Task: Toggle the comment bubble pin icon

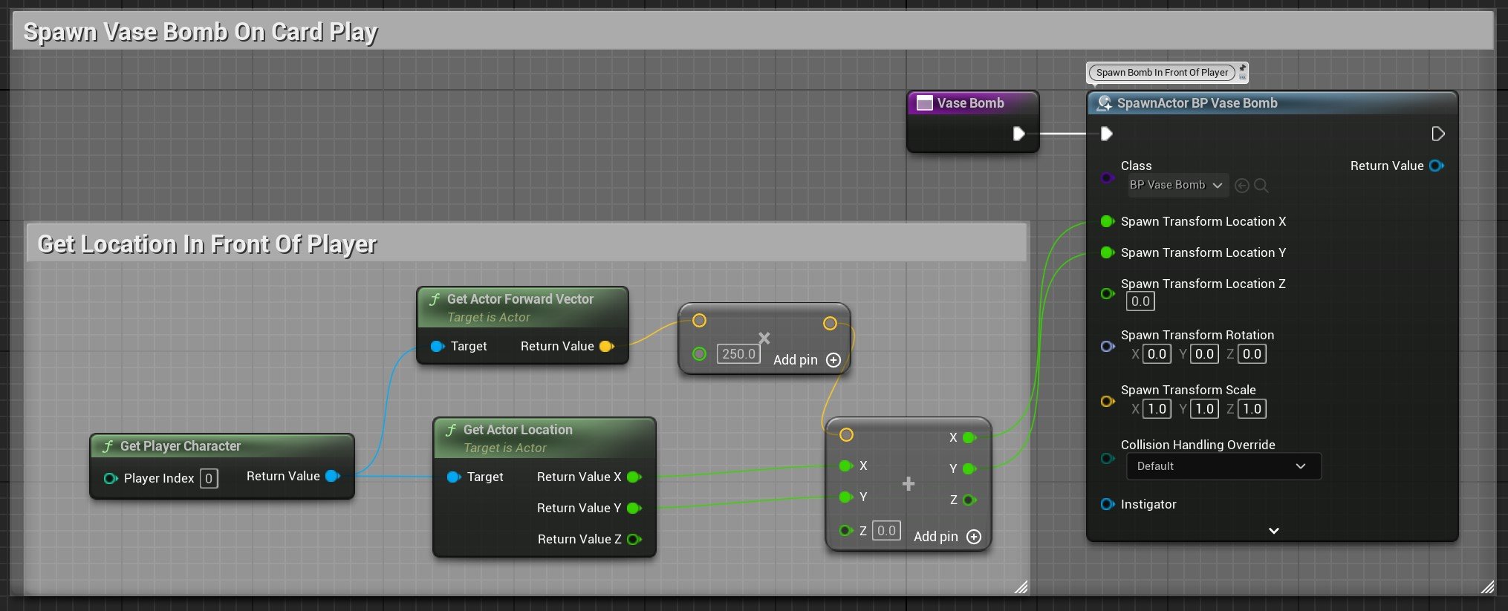Action: click(x=1243, y=68)
